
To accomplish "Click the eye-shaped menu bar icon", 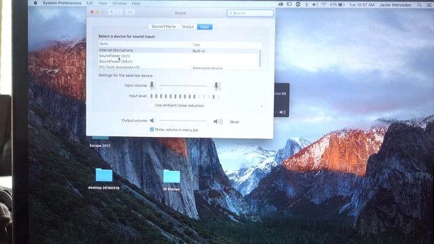I will [281, 5].
